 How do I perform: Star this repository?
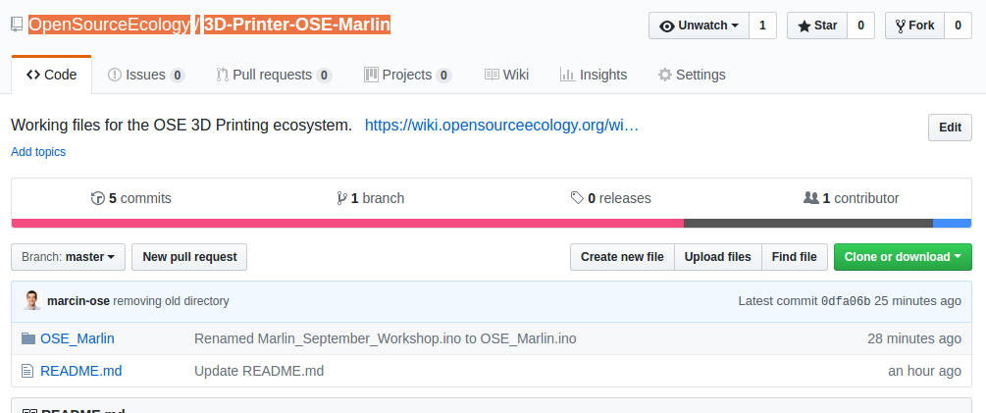tap(817, 26)
